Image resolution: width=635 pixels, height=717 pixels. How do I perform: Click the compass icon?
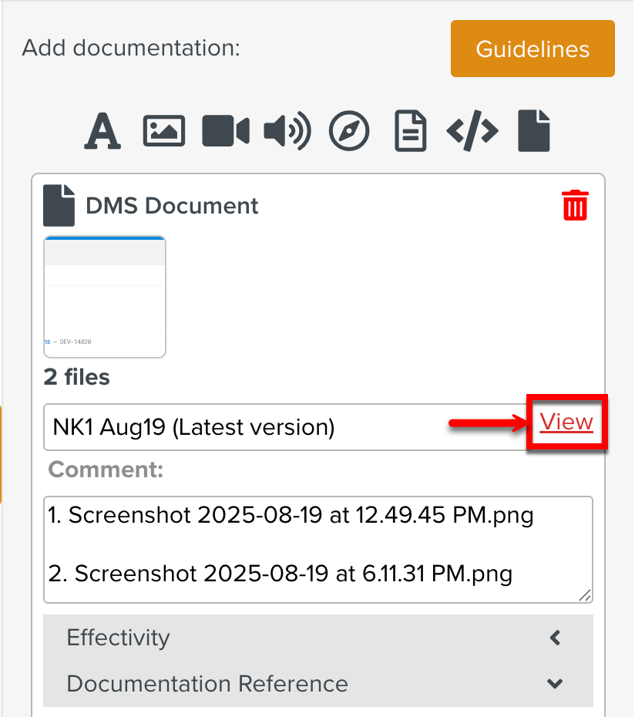(349, 131)
